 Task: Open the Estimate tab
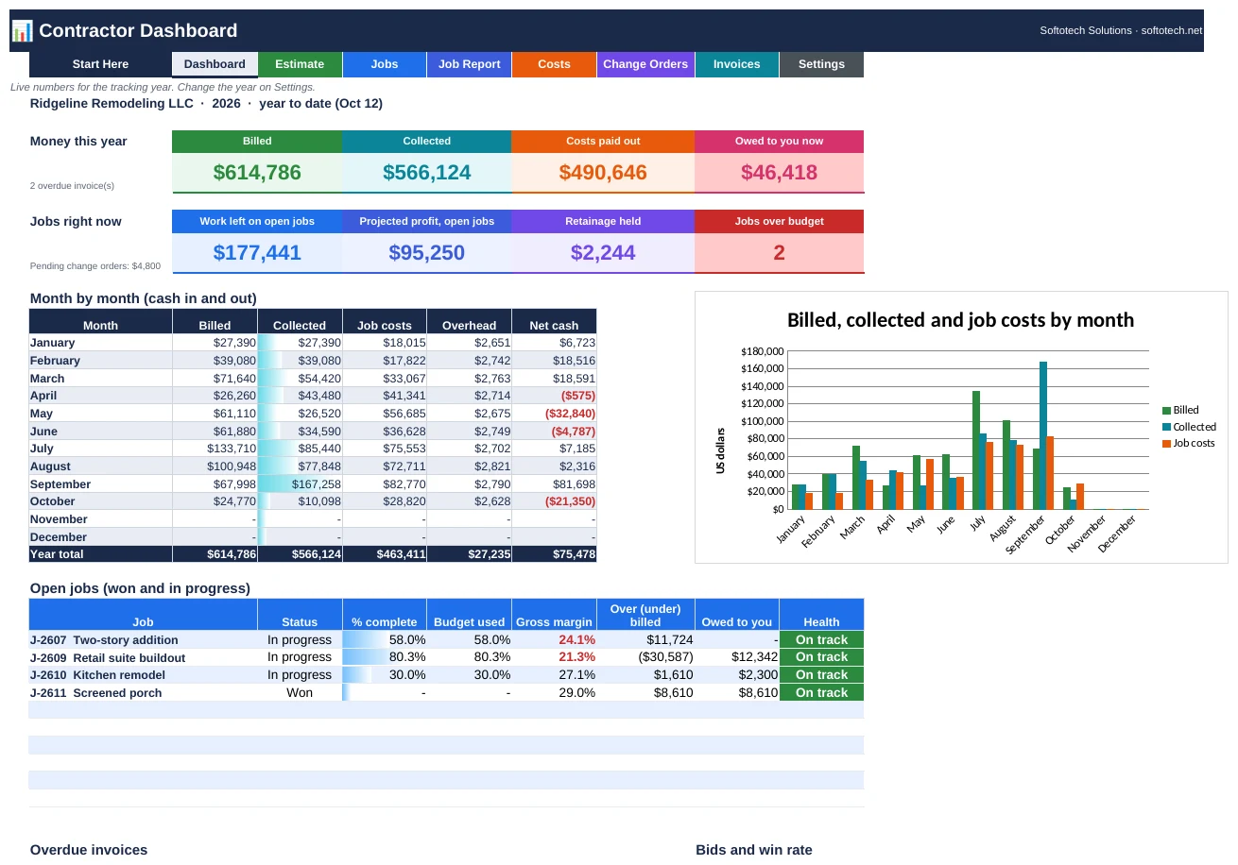(300, 64)
